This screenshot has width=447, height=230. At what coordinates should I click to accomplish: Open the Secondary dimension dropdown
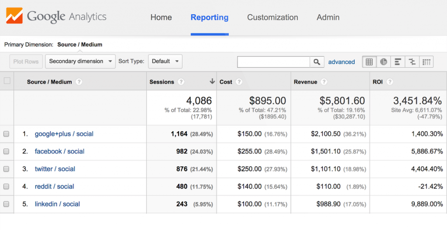point(80,61)
